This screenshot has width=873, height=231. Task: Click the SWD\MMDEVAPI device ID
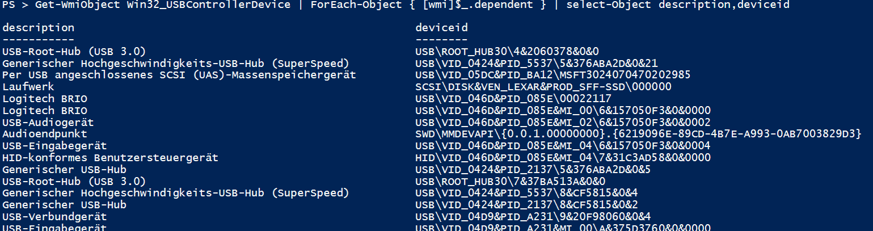click(x=638, y=134)
